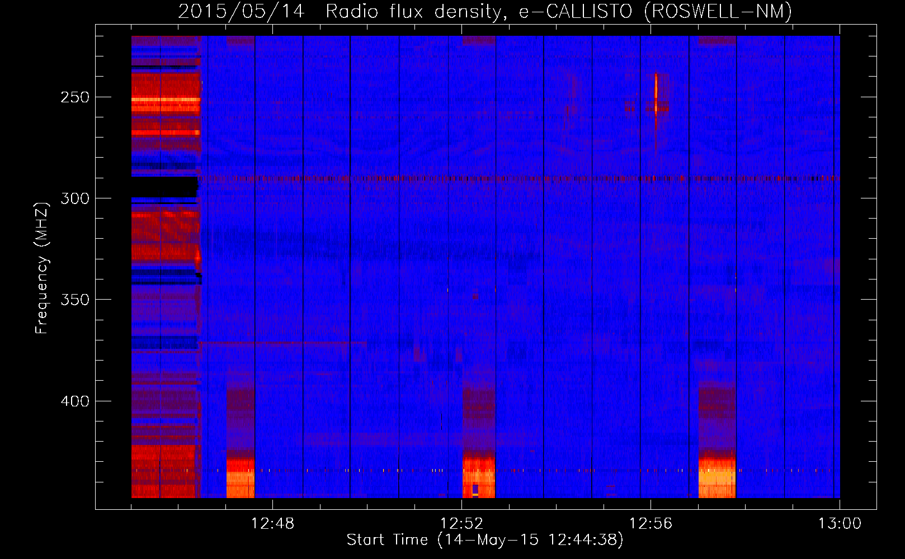The width and height of the screenshot is (905, 559).
Task: Click the 13:00 time axis label
Action: [840, 524]
